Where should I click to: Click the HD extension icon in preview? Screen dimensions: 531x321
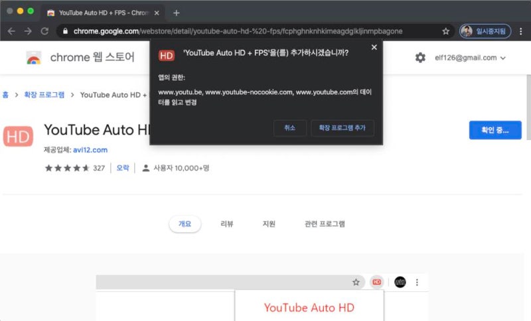(376, 282)
